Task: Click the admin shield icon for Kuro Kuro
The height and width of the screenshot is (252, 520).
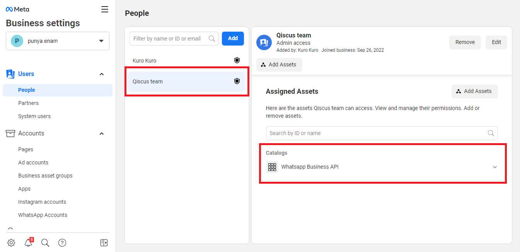Action: (x=237, y=60)
